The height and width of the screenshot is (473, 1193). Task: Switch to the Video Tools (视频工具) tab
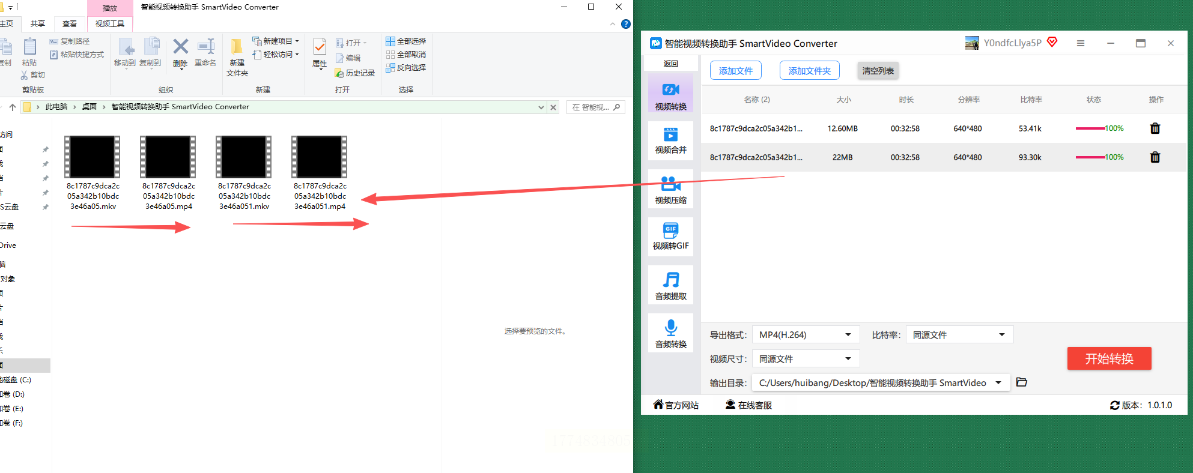click(110, 24)
